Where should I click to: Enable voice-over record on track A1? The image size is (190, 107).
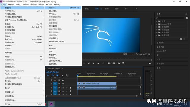point(71,88)
